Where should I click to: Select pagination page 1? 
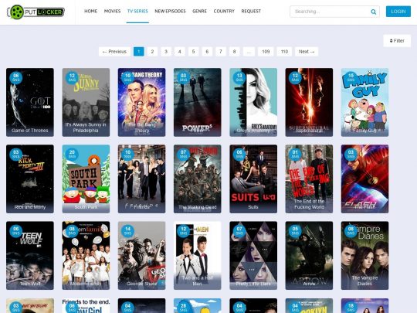(x=139, y=52)
